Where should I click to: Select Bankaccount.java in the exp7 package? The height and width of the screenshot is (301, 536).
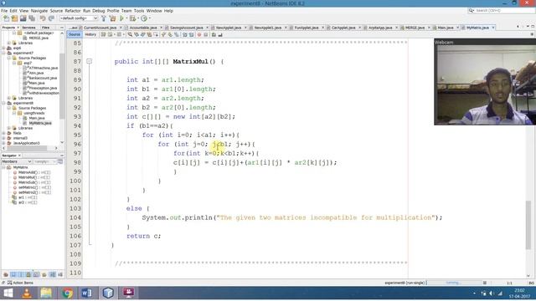[43, 78]
